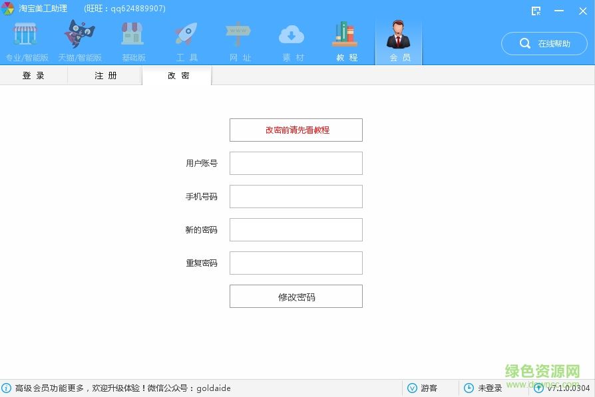Switch to the 登录 login tab

point(33,75)
